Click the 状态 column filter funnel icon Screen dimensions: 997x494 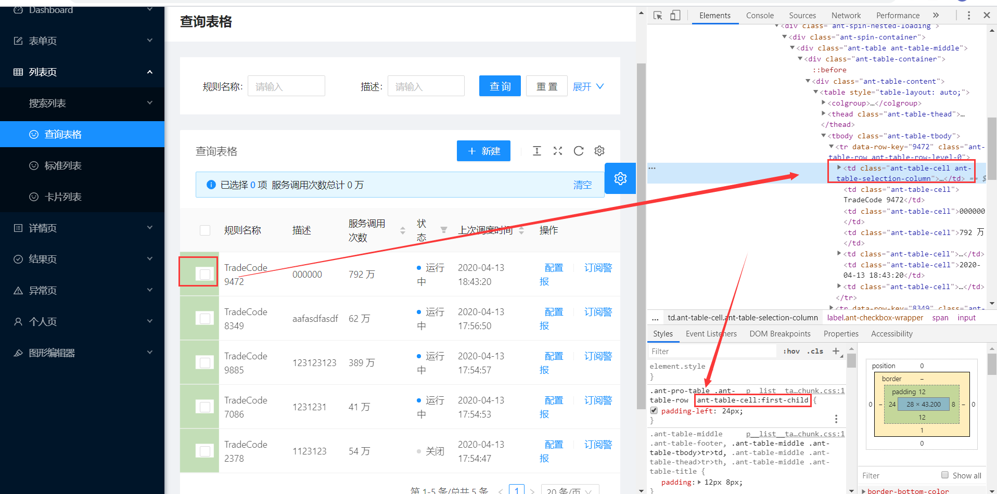[444, 230]
